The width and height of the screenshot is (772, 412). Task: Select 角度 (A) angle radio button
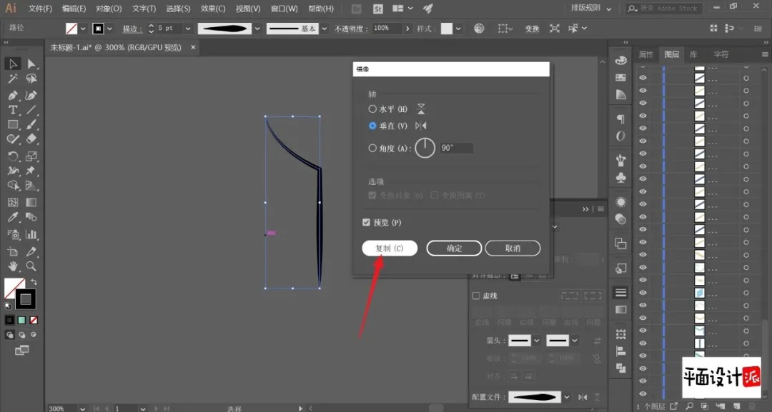372,148
